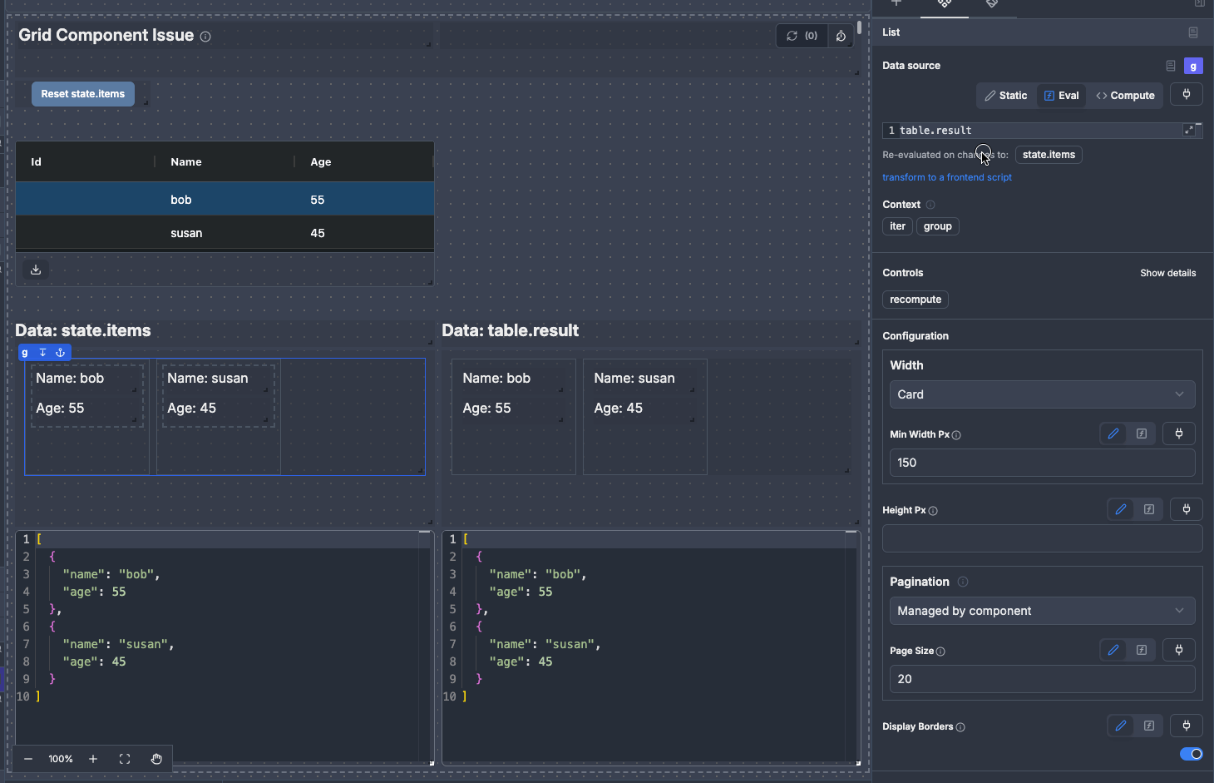
Task: Click the anchor icon on selected list
Action: tap(60, 353)
